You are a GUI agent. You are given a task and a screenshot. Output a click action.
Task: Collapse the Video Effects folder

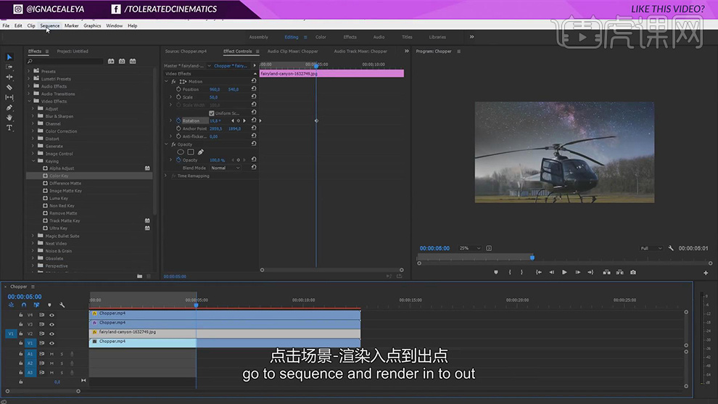click(29, 102)
